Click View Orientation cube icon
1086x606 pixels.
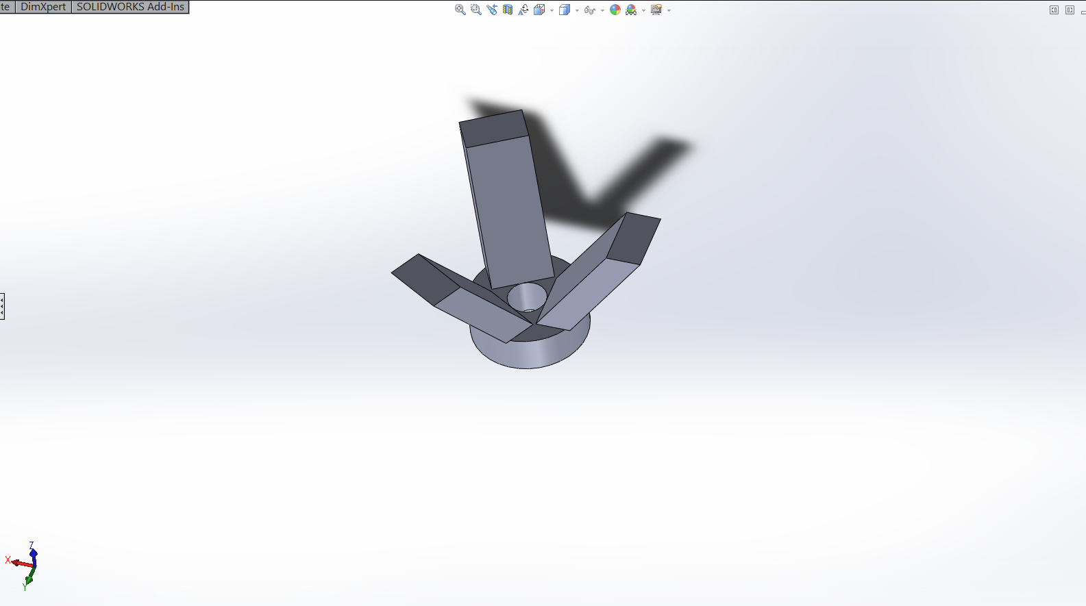coord(539,10)
